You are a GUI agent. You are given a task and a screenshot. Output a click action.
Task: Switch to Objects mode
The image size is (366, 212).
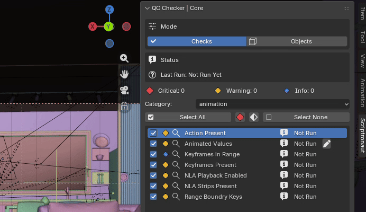tap(297, 41)
